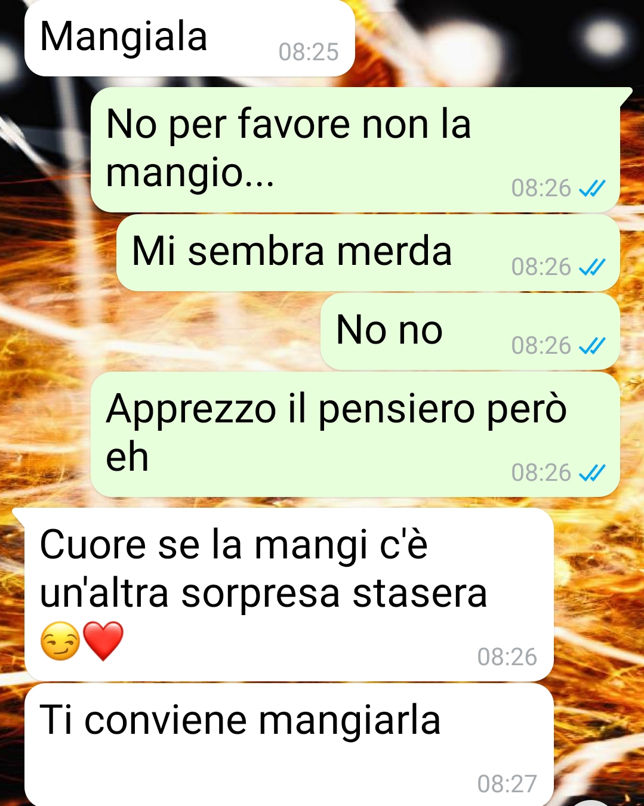This screenshot has height=806, width=644.
Task: Click the 08:26 timestamp of "No per favore" message
Action: tap(541, 189)
